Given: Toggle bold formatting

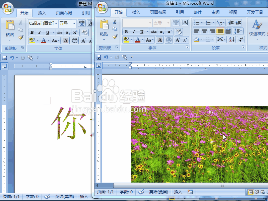Looking at the screenshot, I should tap(126, 31).
